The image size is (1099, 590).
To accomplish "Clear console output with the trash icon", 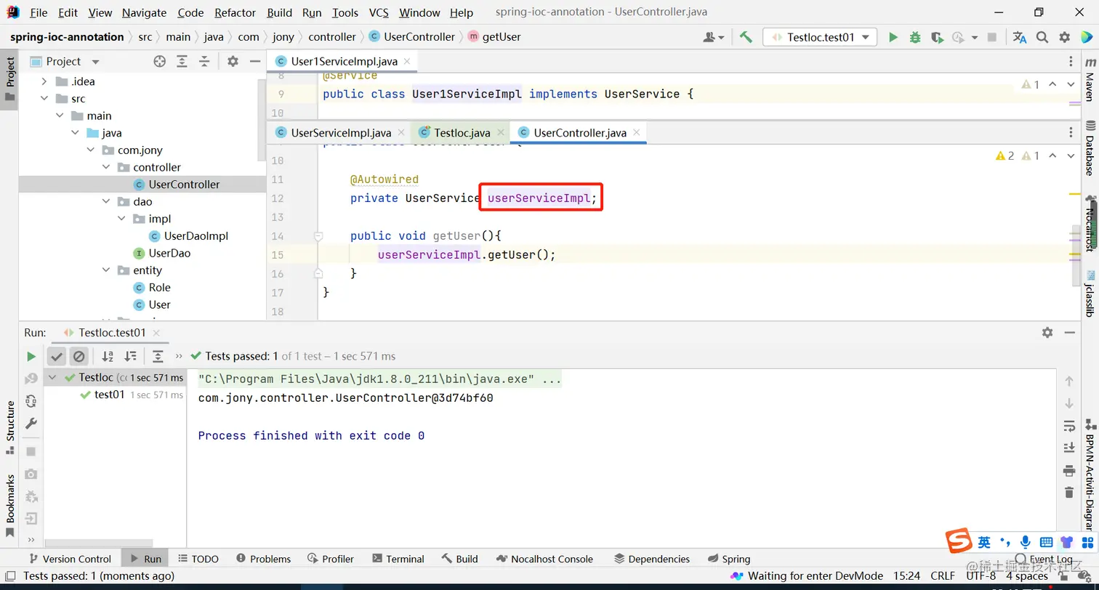I will [x=1068, y=492].
